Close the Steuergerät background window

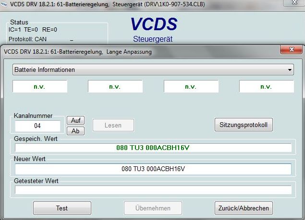click(x=294, y=2)
